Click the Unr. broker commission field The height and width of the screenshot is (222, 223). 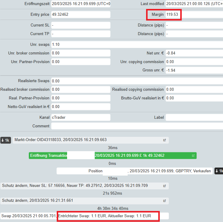click(81, 53)
